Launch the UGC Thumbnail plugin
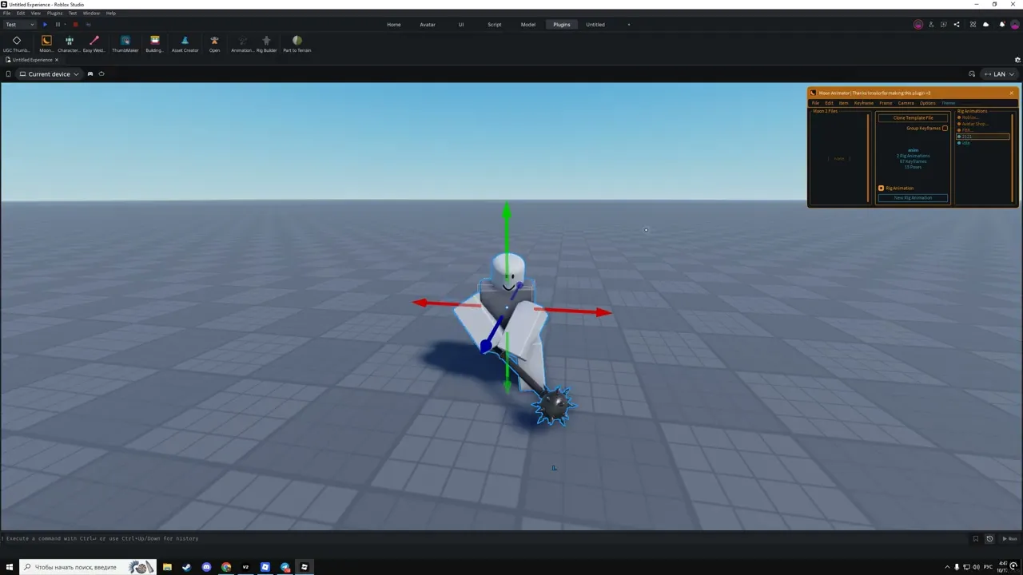This screenshot has width=1023, height=575. (x=17, y=43)
